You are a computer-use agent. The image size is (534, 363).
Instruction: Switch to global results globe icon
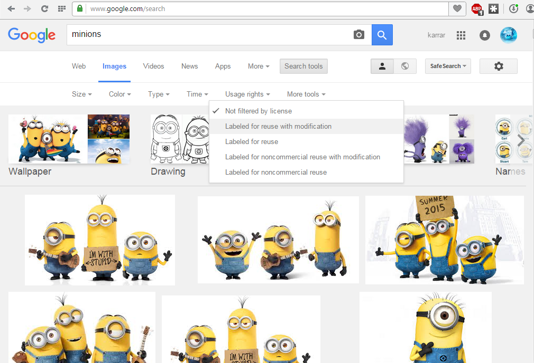(405, 66)
